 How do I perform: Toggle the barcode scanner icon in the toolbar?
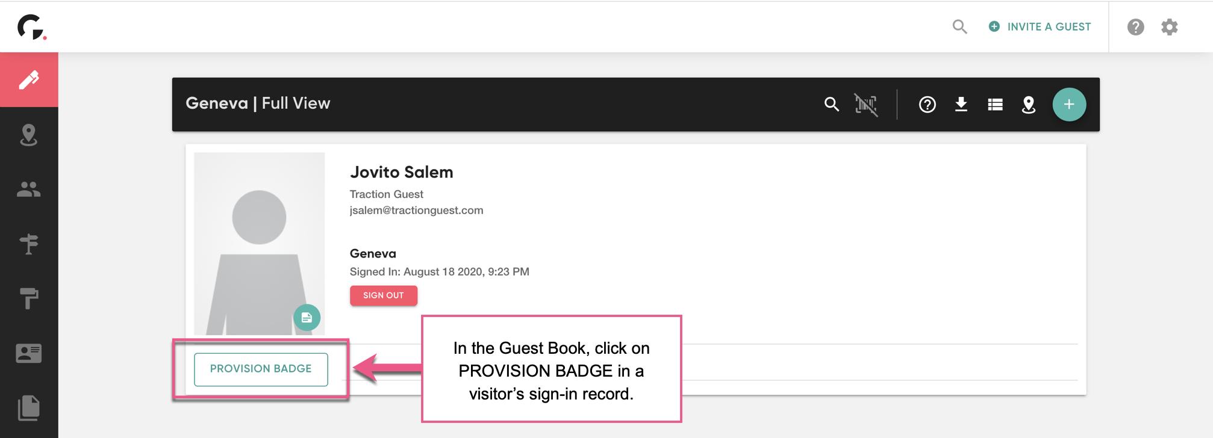click(866, 104)
